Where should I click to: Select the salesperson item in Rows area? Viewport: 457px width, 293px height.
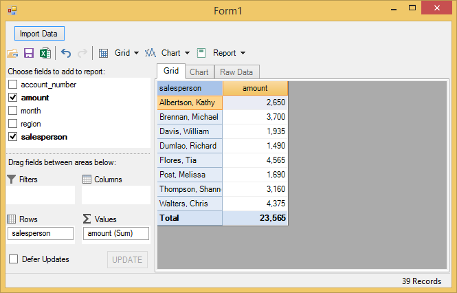(40, 234)
